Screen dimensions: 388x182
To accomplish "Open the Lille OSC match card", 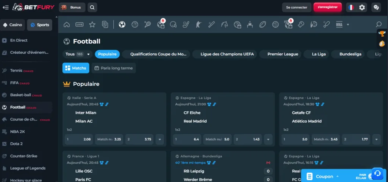I will [x=114, y=167].
